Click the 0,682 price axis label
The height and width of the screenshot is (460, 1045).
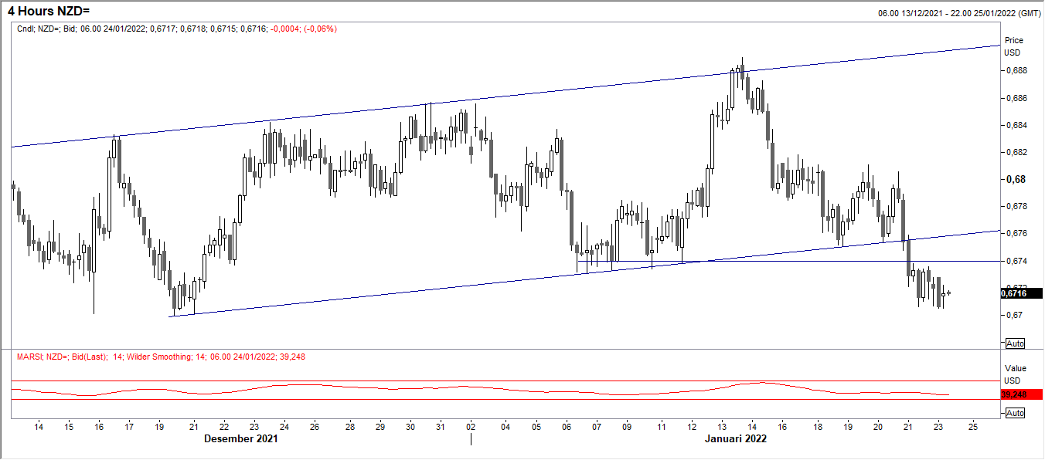(x=1016, y=152)
